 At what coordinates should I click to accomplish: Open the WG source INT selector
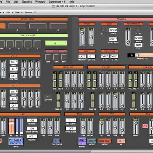point(32,137)
